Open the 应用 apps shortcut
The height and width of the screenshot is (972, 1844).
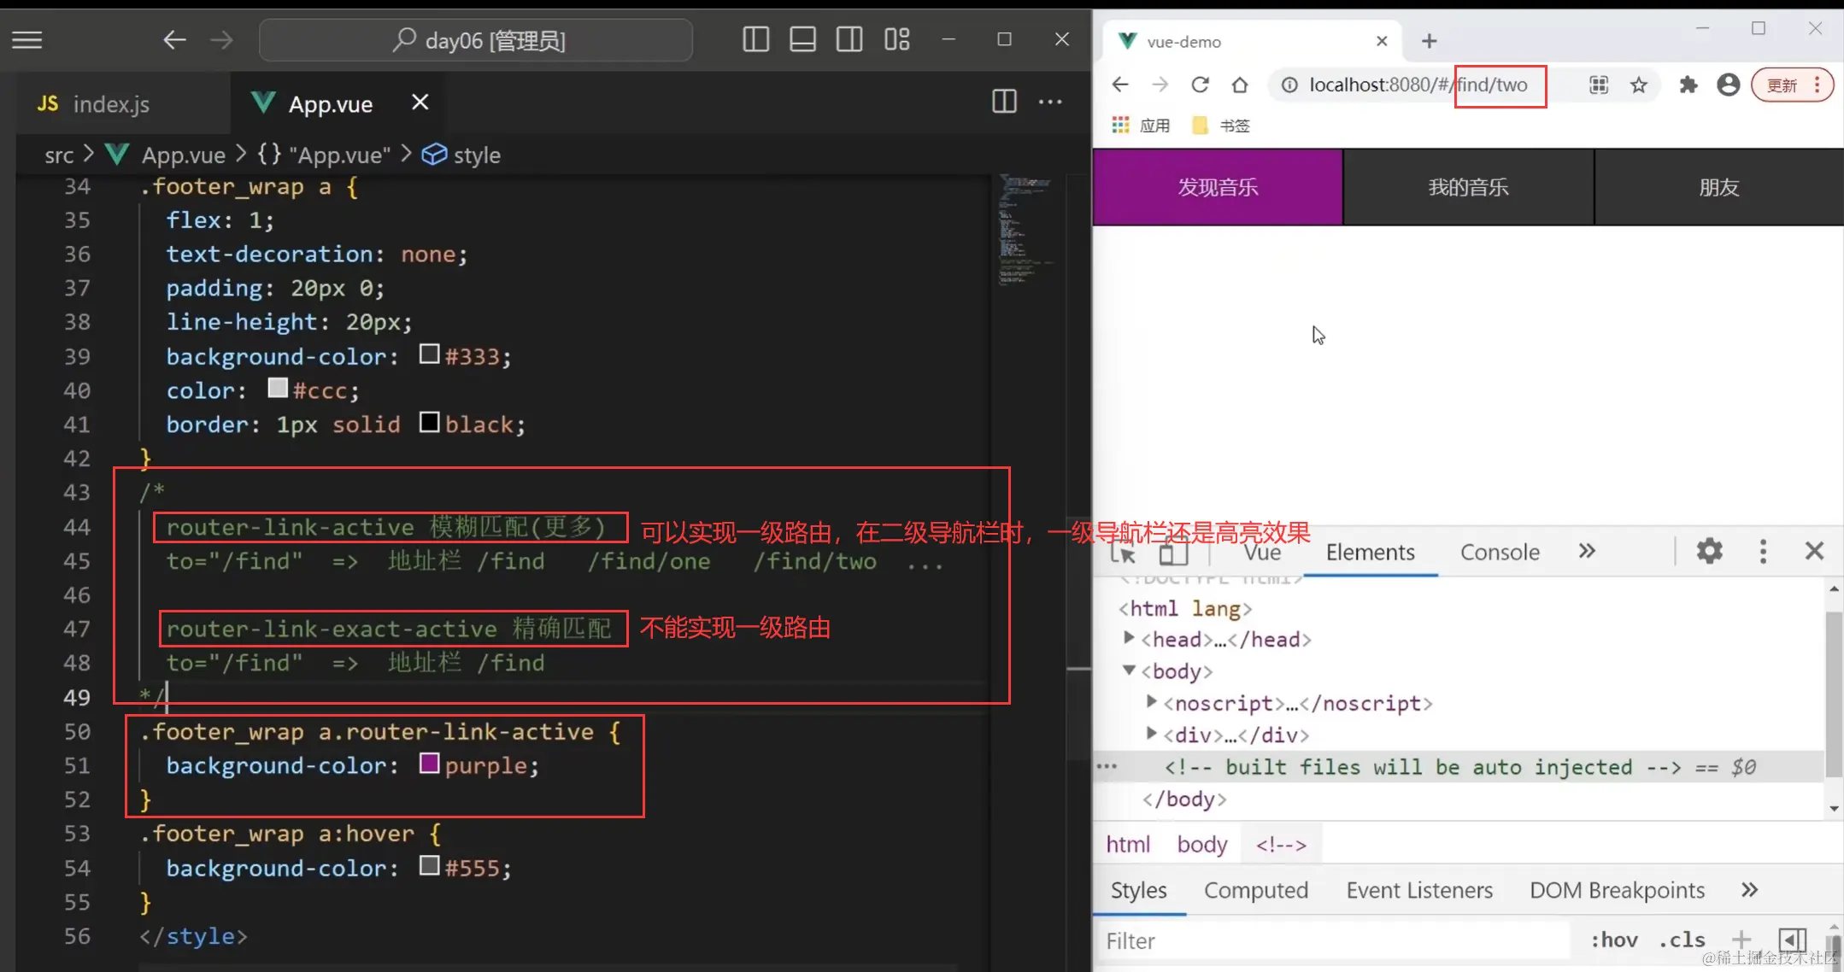1141,126
